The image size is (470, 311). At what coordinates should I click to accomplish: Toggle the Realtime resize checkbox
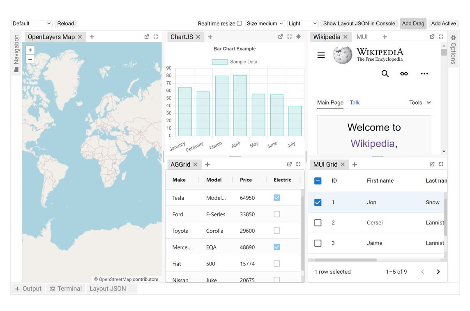click(239, 23)
